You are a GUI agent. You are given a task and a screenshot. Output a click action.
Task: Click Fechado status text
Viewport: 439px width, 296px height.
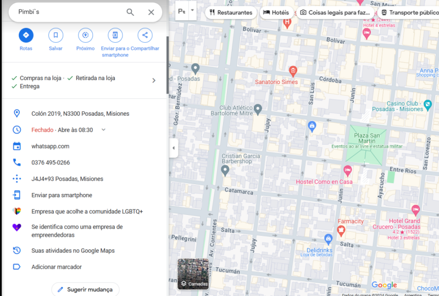[42, 130]
